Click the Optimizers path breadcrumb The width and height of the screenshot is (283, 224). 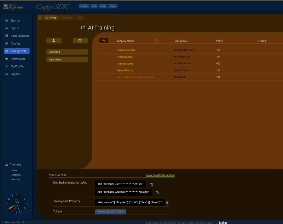coord(67,18)
